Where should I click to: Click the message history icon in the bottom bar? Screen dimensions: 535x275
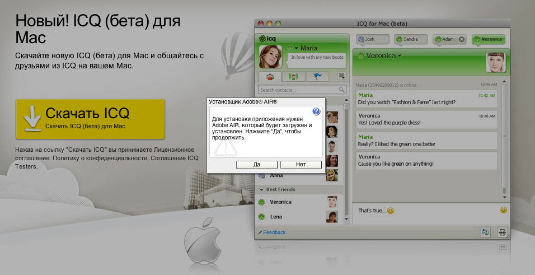click(x=485, y=232)
